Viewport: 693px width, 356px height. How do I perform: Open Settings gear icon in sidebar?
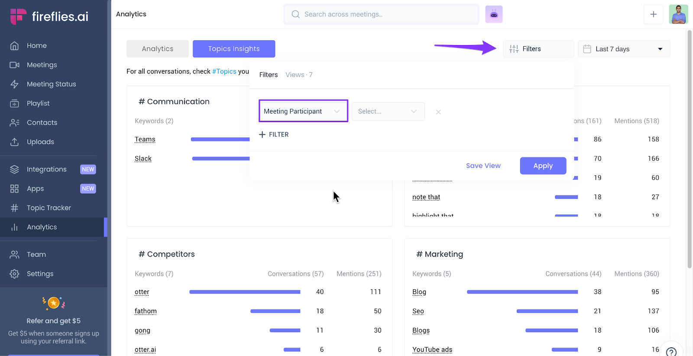point(14,274)
